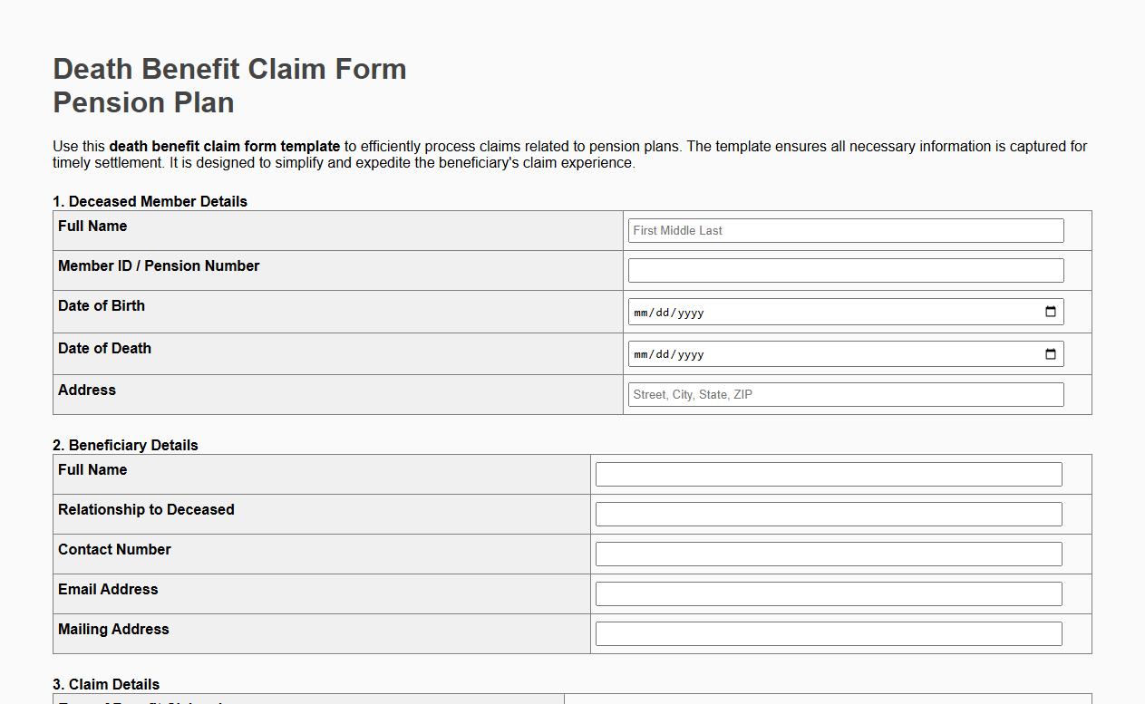Open the Date of Birth calendar picker
This screenshot has width=1145, height=704.
click(x=1050, y=311)
